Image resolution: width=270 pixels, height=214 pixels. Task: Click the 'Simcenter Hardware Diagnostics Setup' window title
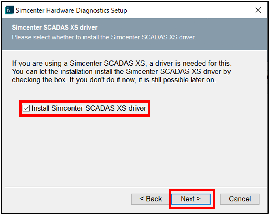(71, 11)
